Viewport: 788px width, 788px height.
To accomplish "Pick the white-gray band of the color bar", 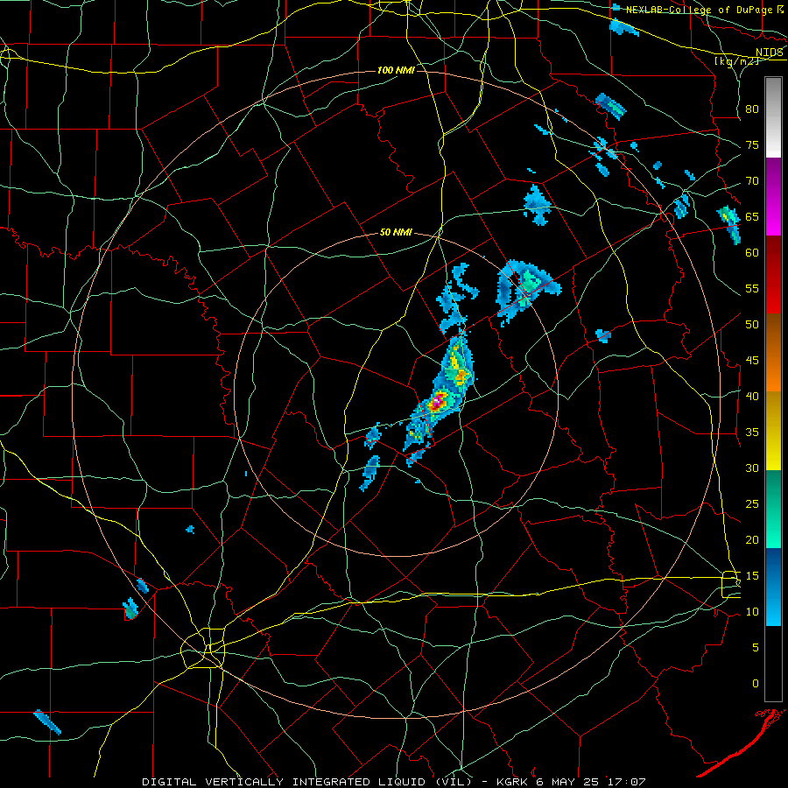I will [x=773, y=117].
